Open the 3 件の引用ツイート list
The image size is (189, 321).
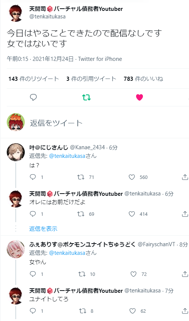coord(91,79)
